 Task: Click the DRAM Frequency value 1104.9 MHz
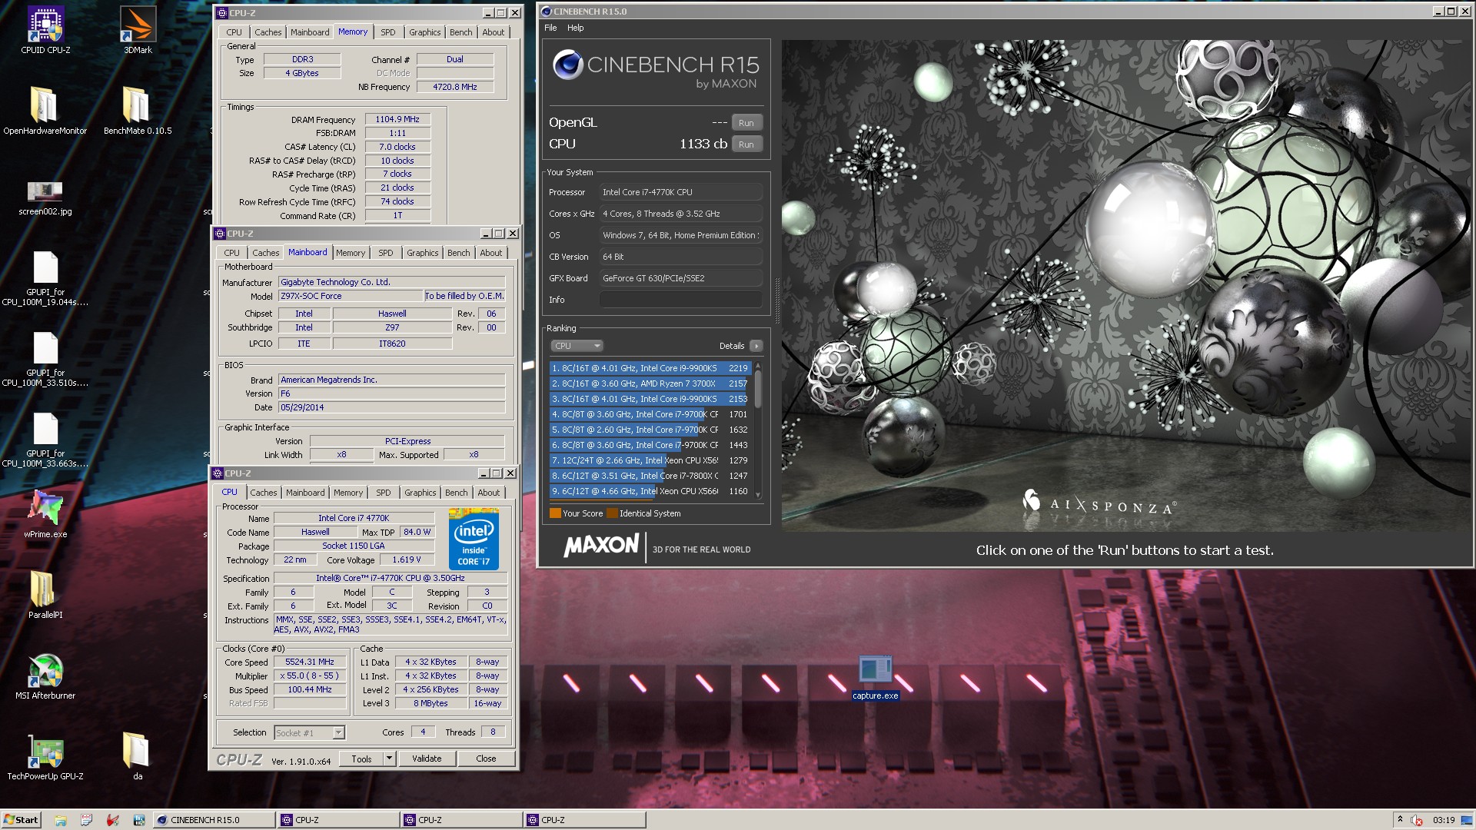pos(397,119)
